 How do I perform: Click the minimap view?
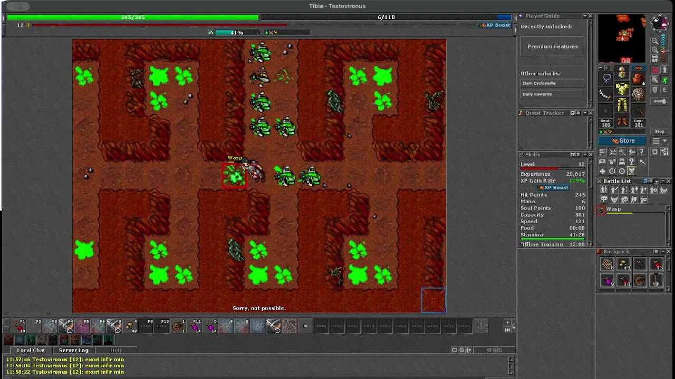pyautogui.click(x=622, y=39)
